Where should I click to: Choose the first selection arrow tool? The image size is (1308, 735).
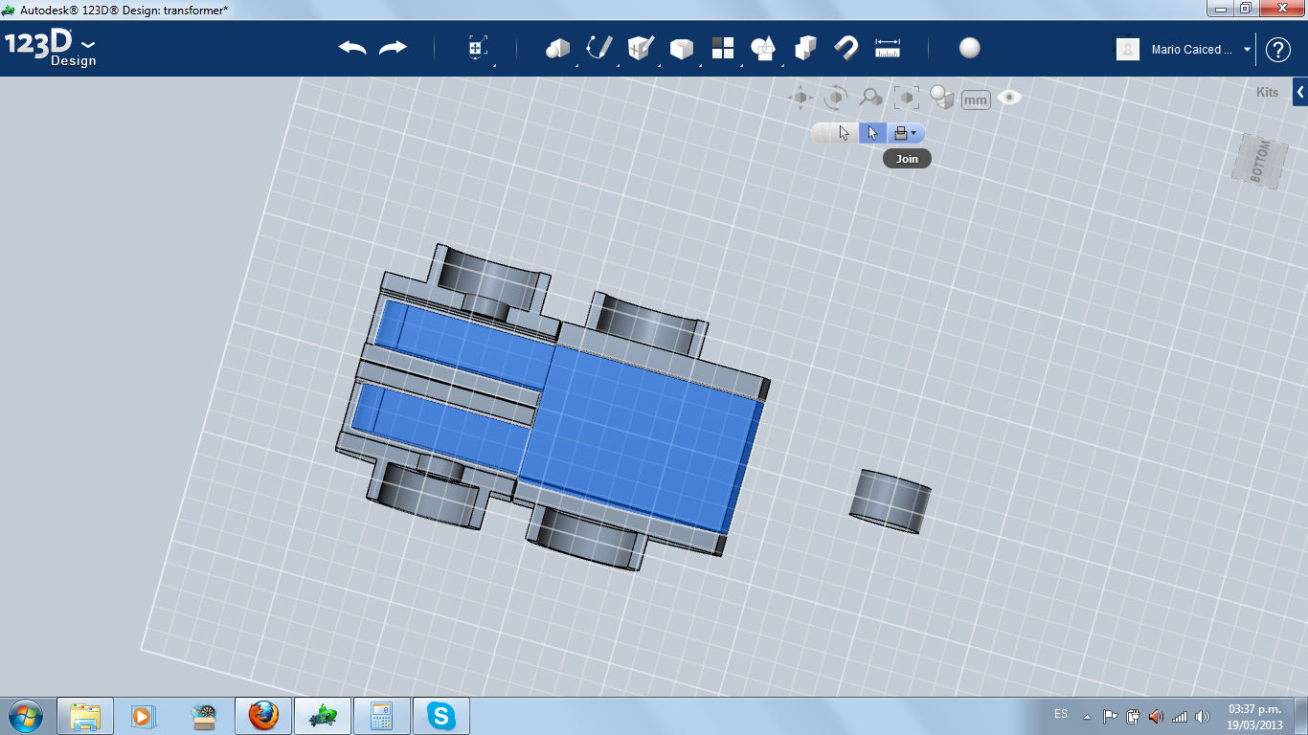tap(844, 133)
